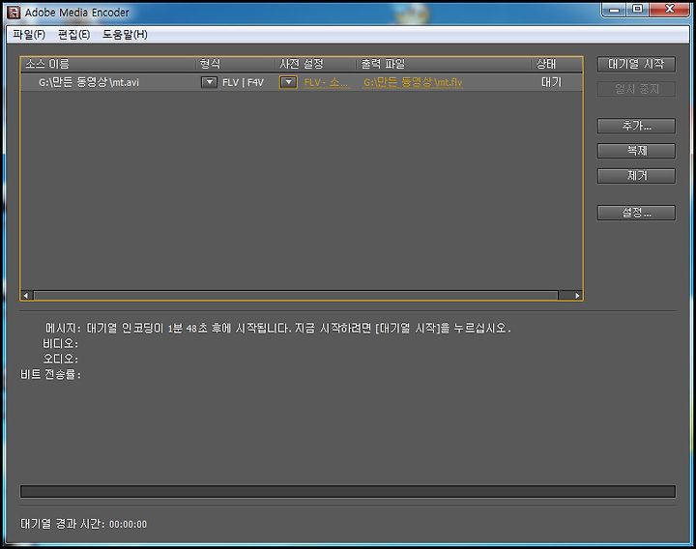The image size is (696, 549).
Task: Click the 사전 설정 column header
Action: (x=315, y=64)
